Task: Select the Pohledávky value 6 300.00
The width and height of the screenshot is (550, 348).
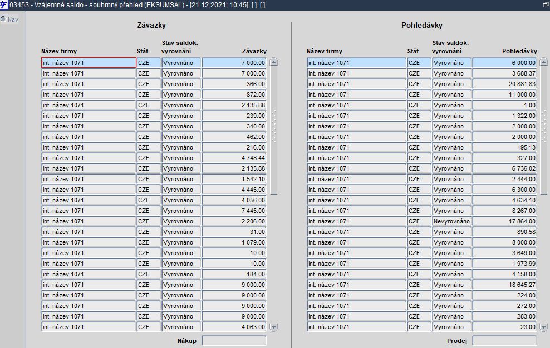Action: 504,190
